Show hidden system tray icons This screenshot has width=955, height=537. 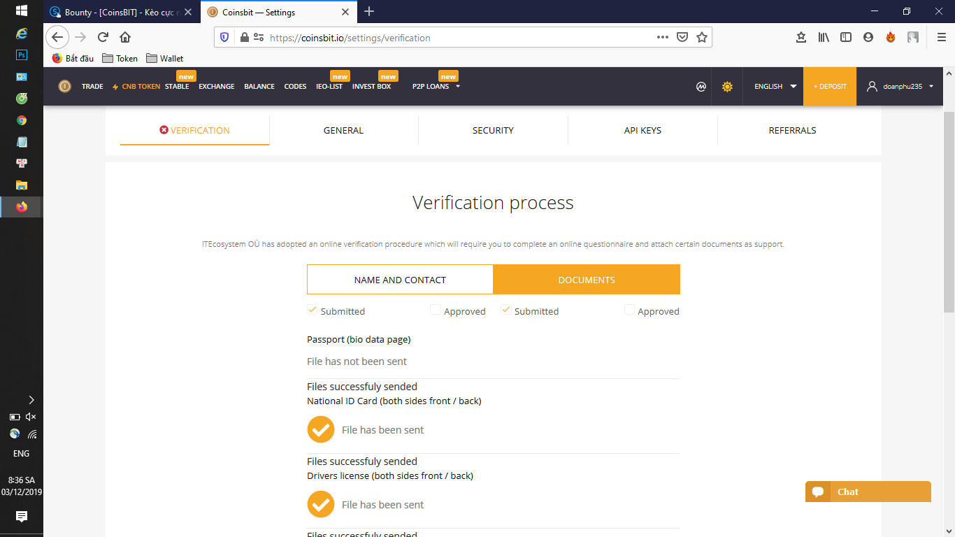point(31,400)
